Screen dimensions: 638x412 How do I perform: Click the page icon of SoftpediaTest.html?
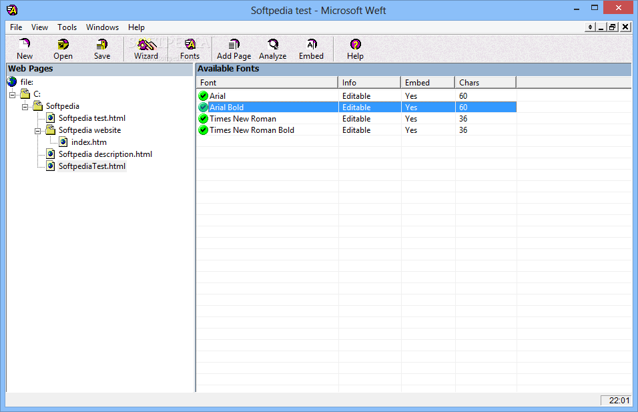(51, 166)
